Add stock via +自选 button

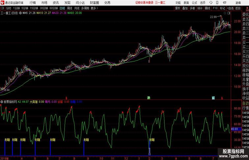tap(230, 8)
